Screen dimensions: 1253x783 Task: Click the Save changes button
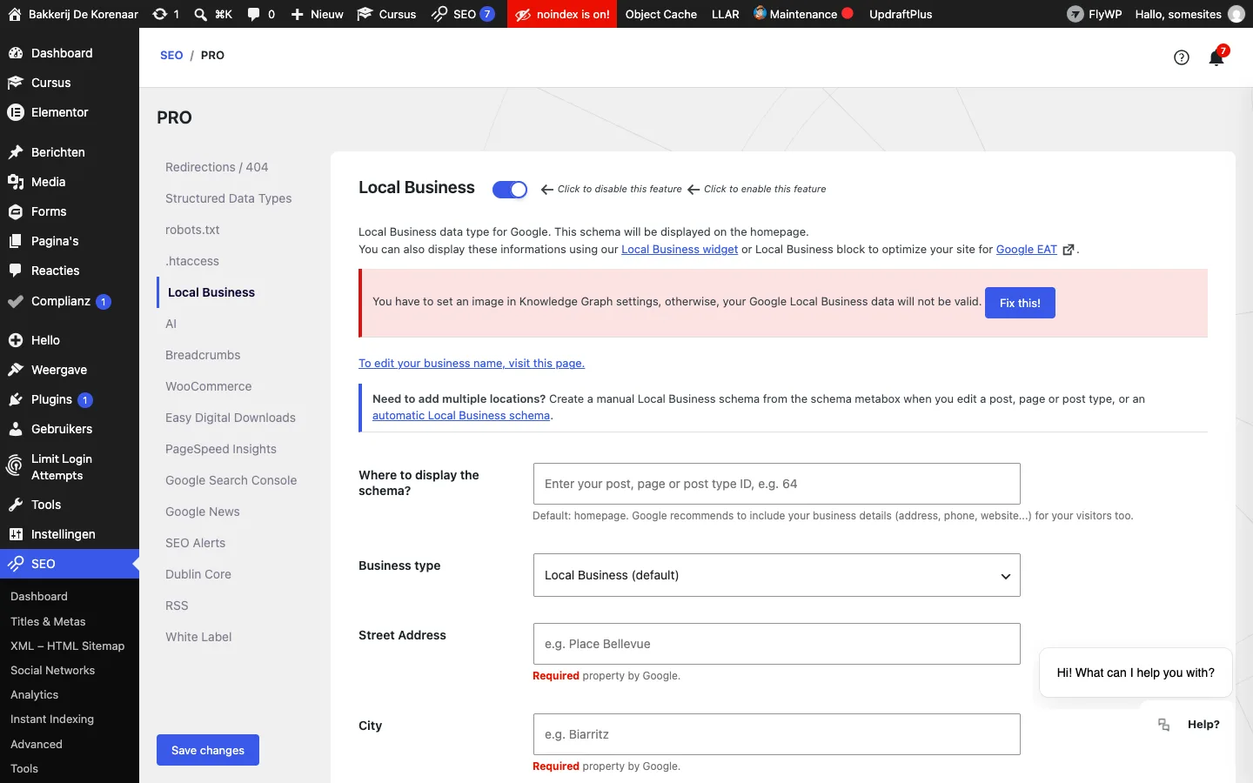[x=208, y=750]
